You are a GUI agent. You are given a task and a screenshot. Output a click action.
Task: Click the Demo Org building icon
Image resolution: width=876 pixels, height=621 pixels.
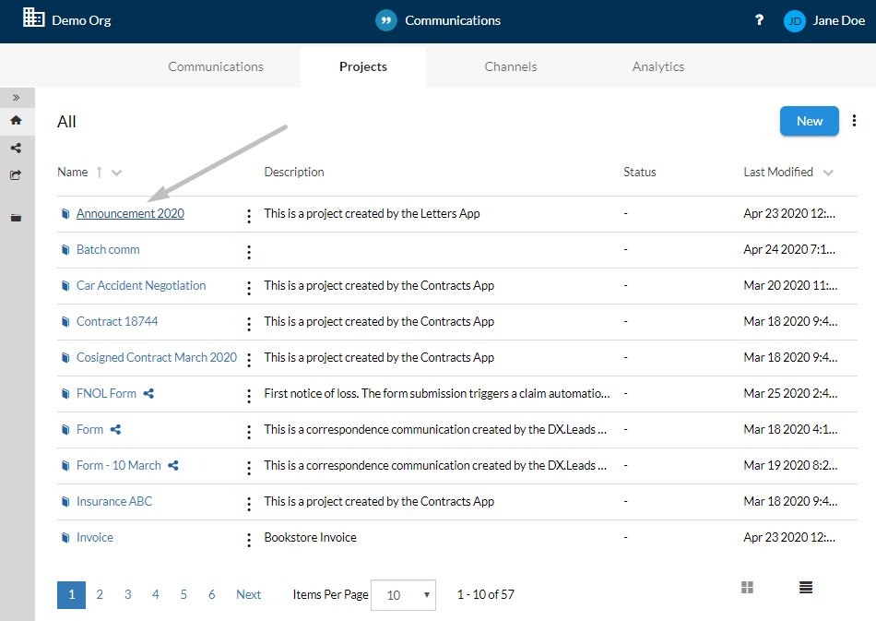pos(33,18)
